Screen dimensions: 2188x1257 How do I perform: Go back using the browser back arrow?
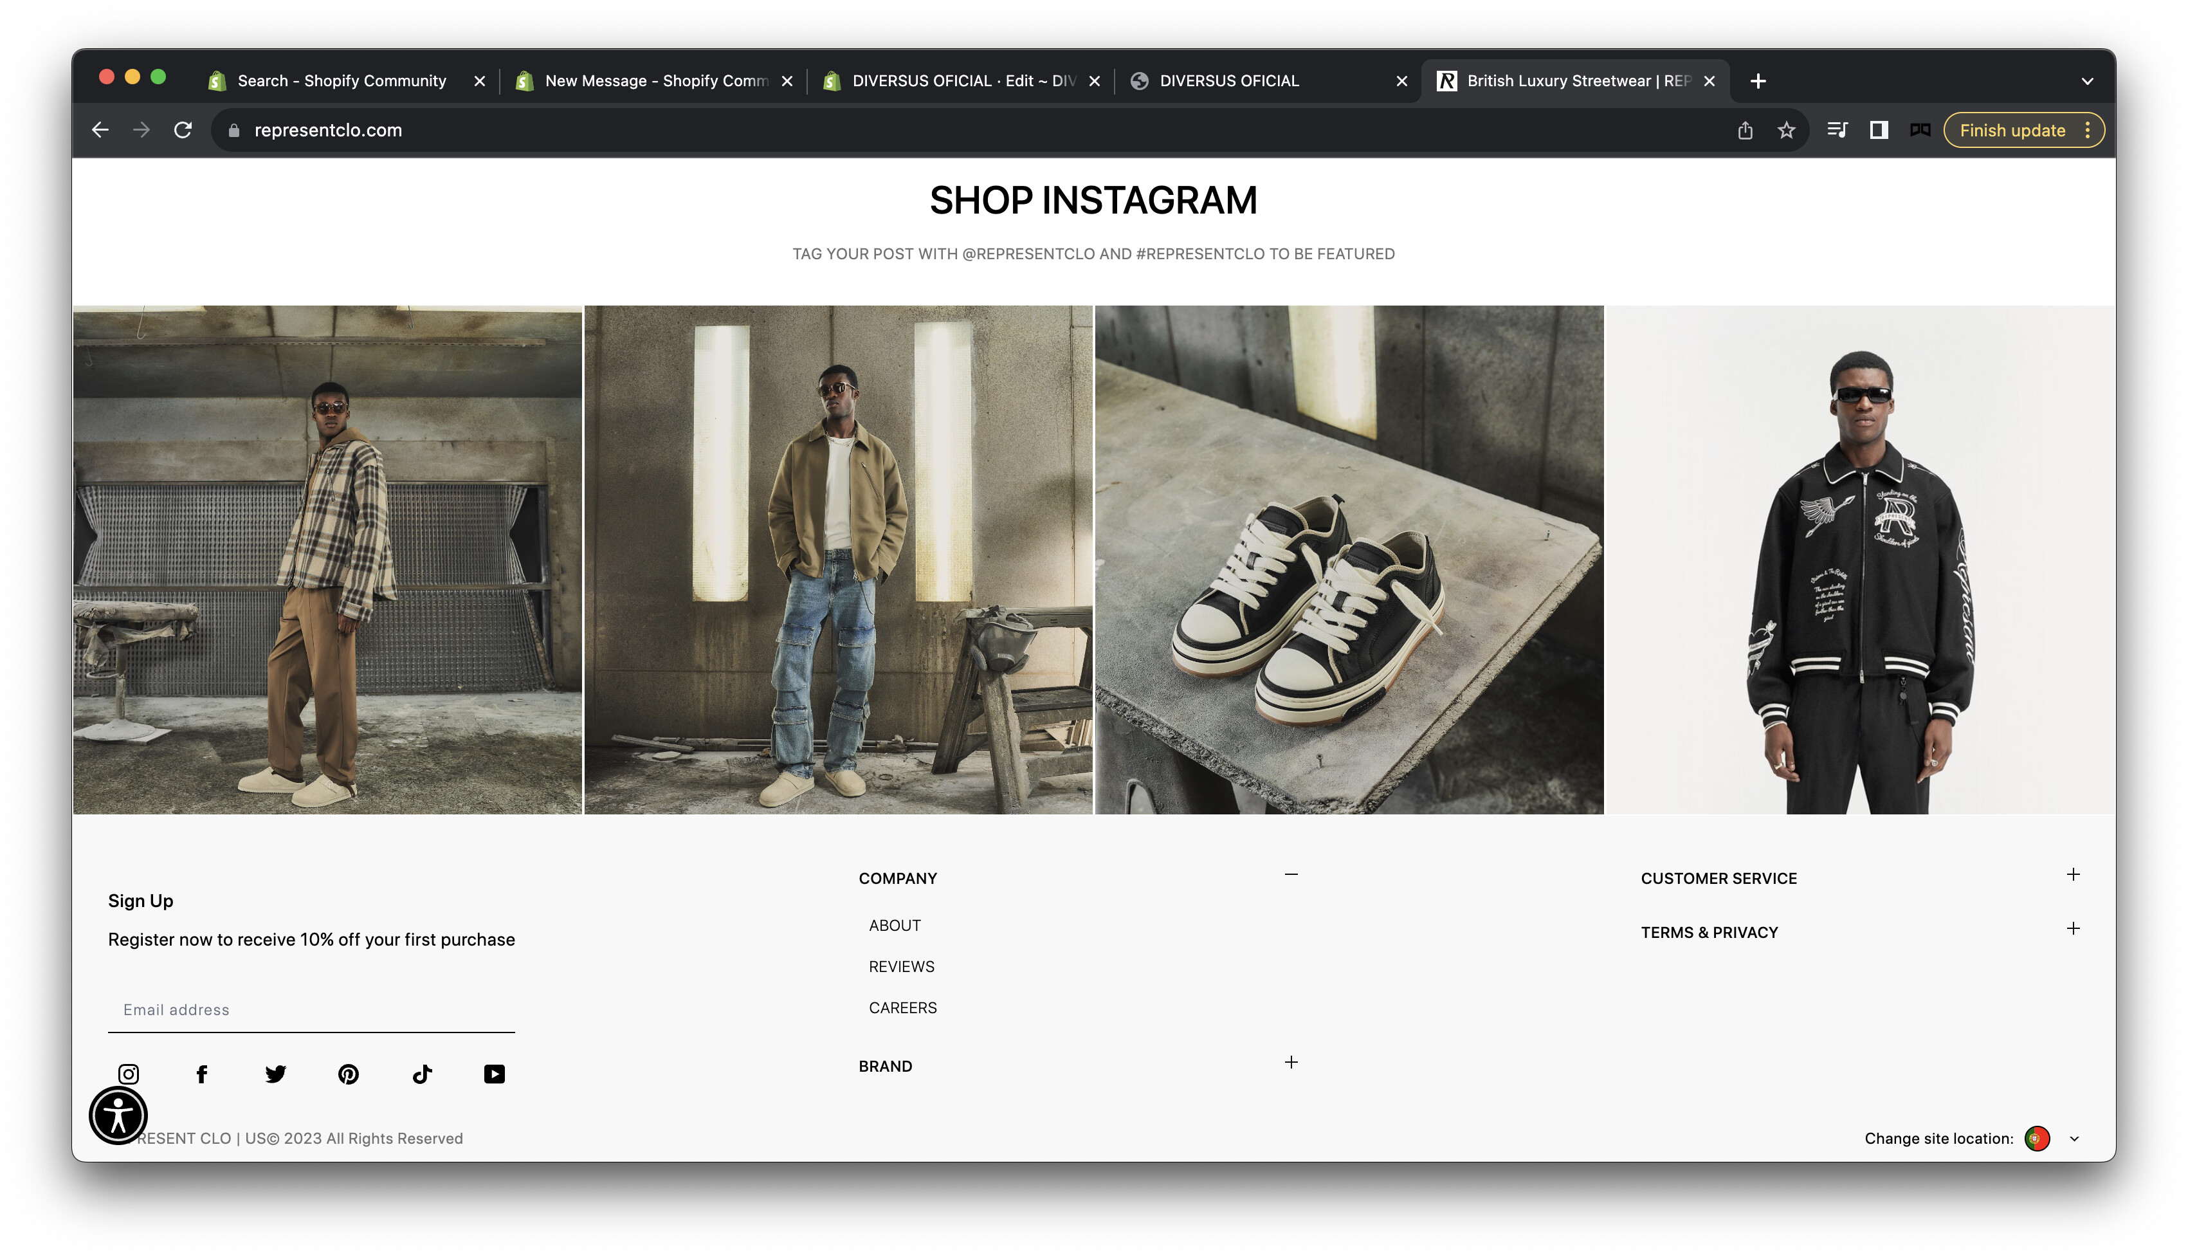(100, 131)
